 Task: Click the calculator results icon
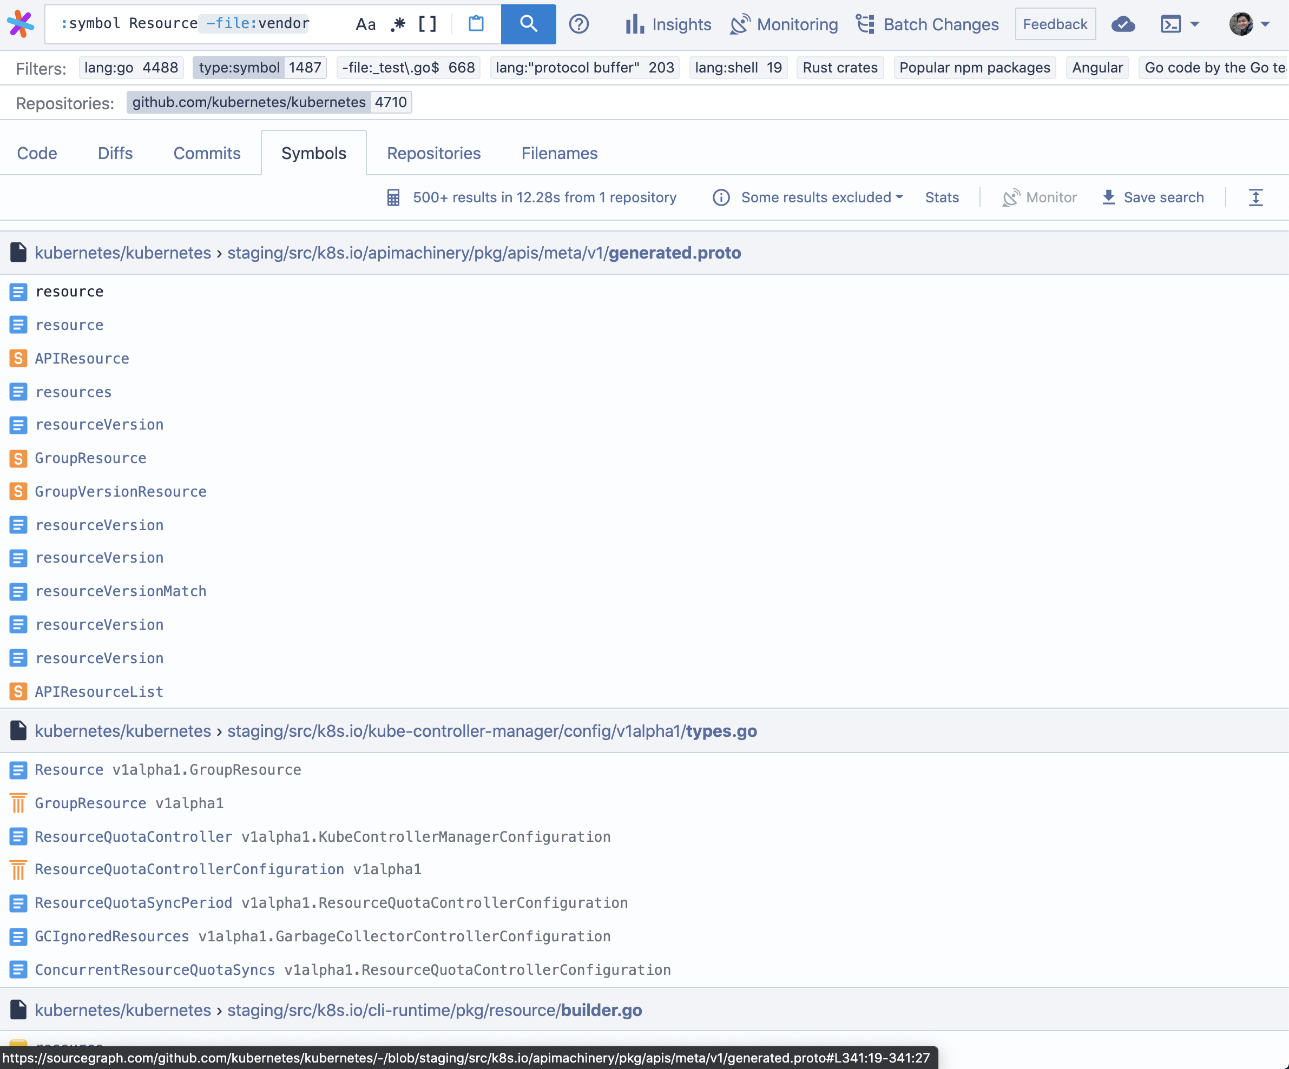tap(393, 197)
